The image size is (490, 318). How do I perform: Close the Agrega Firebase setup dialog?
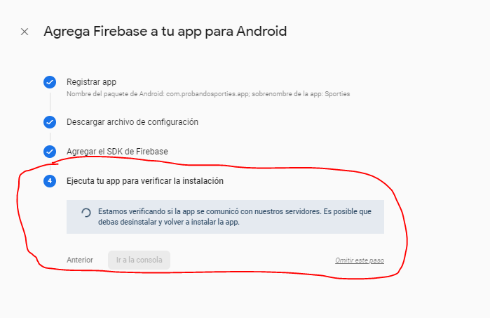[25, 32]
